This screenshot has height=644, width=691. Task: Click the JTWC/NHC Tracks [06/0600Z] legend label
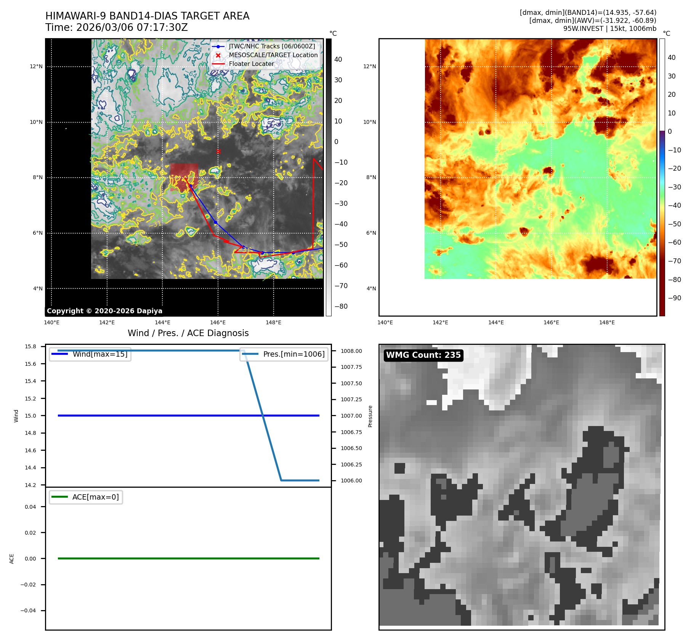point(272,46)
